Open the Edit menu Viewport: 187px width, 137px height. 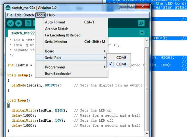18,15
